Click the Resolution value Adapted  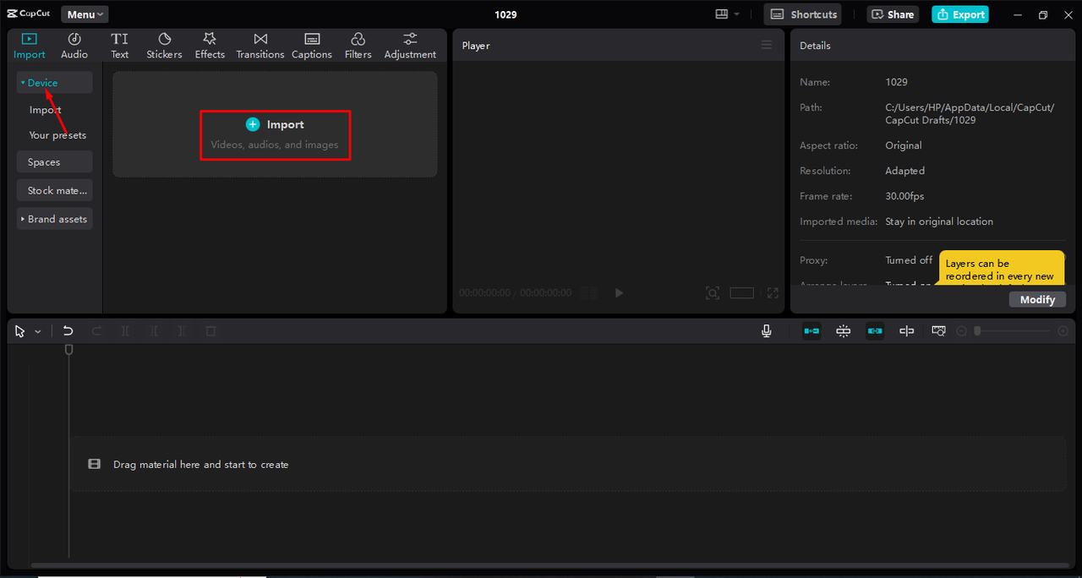tap(904, 171)
